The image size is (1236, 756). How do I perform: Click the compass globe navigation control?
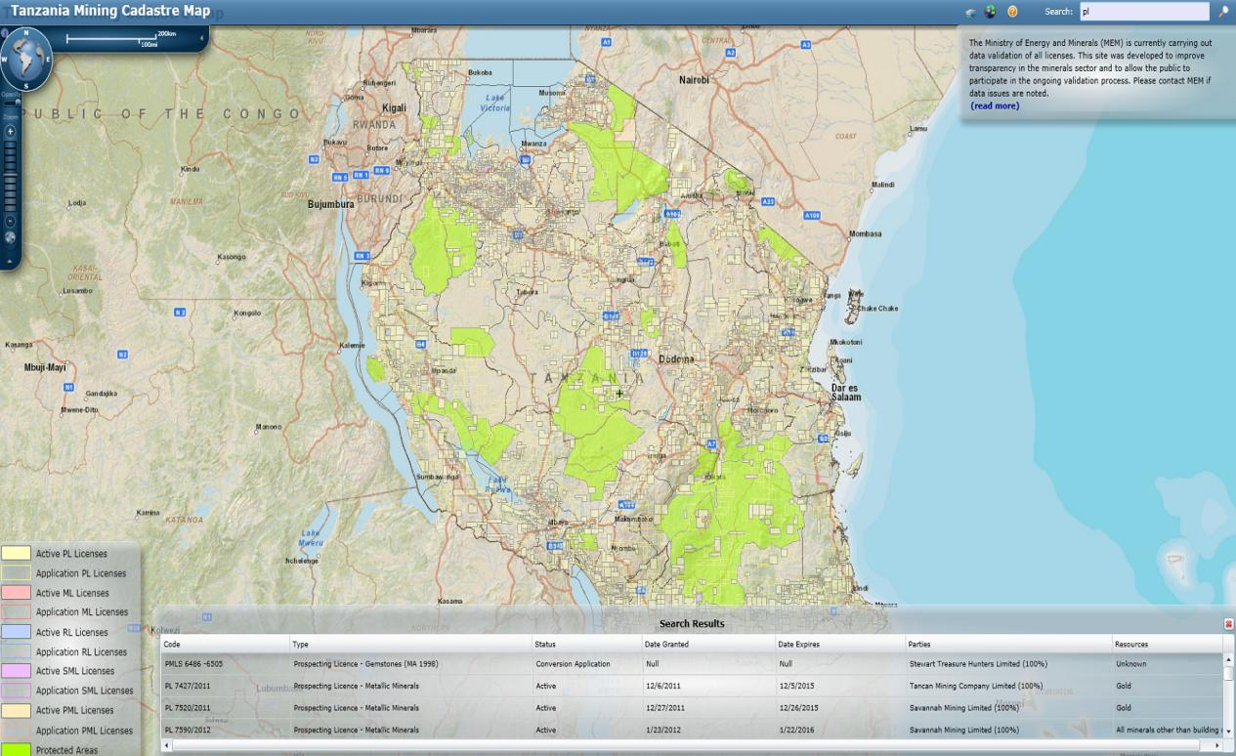coord(26,58)
